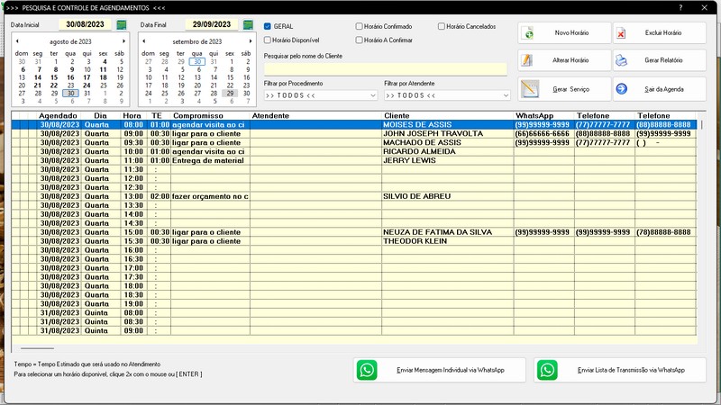Screen dimensions: 721x405
Task: Go to previous month in agosto calendar
Action: point(16,41)
